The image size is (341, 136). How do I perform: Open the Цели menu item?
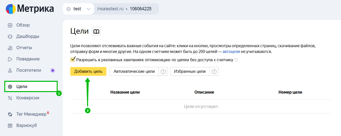point(22,87)
